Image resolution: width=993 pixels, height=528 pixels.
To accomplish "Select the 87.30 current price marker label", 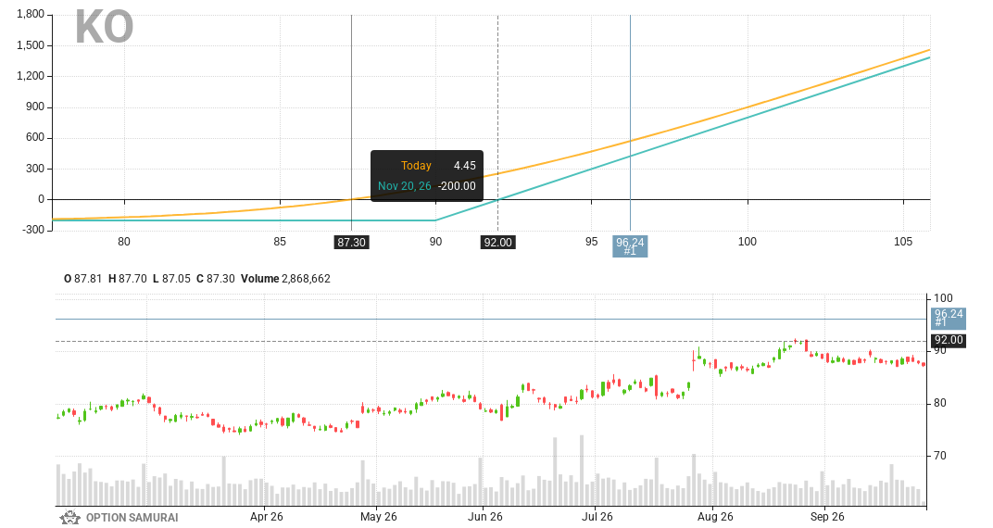I will (x=351, y=243).
